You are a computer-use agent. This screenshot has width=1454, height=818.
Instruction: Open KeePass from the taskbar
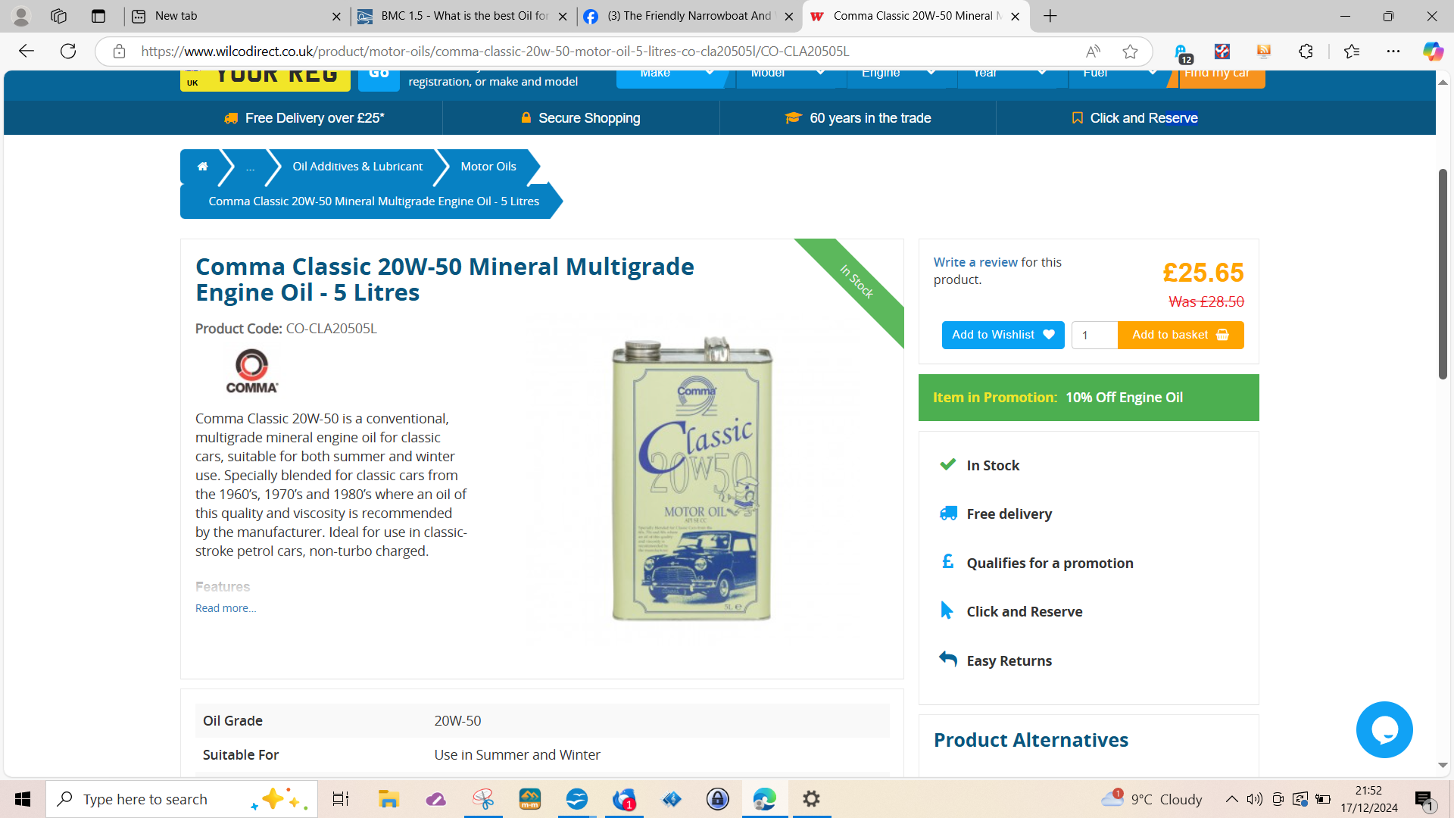coord(718,799)
